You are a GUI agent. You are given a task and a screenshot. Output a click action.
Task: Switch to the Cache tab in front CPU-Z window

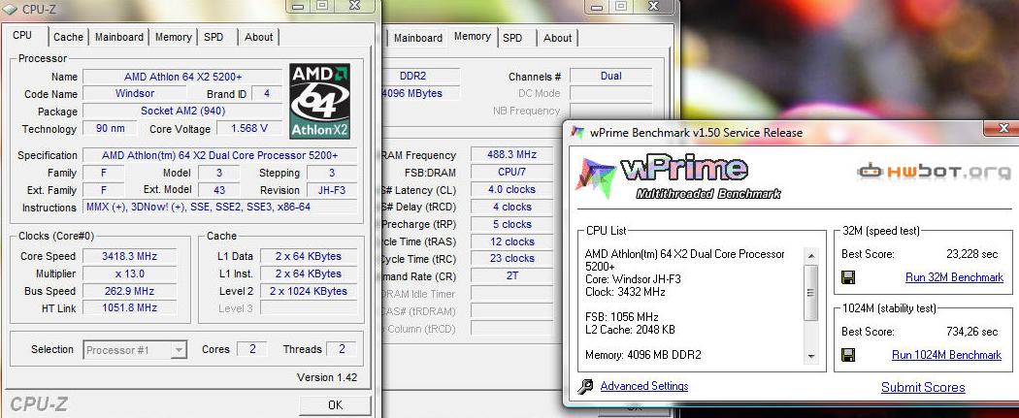pos(68,37)
